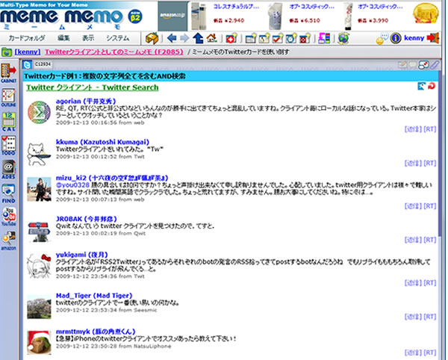Open the TODO sidebar icon
The height and width of the screenshot is (360, 448).
click(8, 145)
